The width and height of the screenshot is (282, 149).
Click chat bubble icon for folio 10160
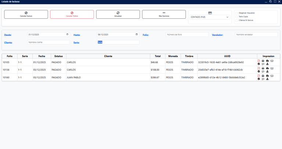(x=263, y=79)
